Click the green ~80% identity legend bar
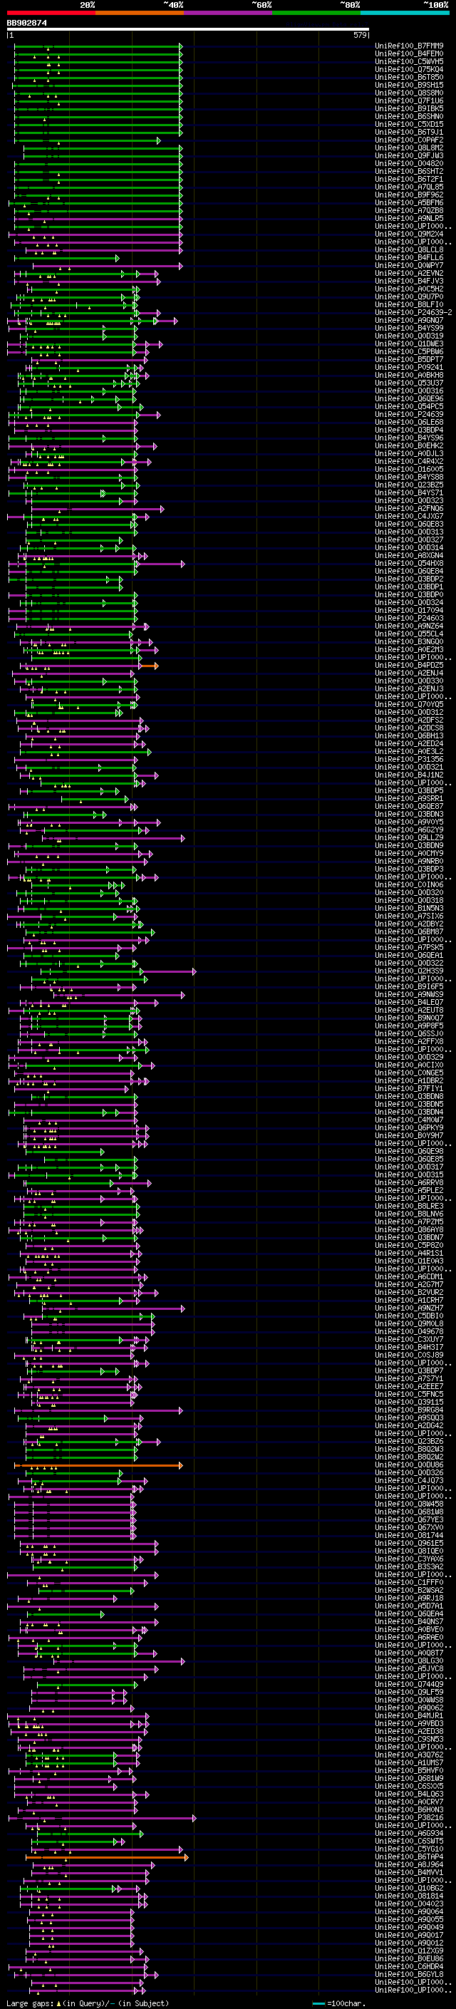Image resolution: width=456 pixels, height=2009 pixels. click(316, 13)
